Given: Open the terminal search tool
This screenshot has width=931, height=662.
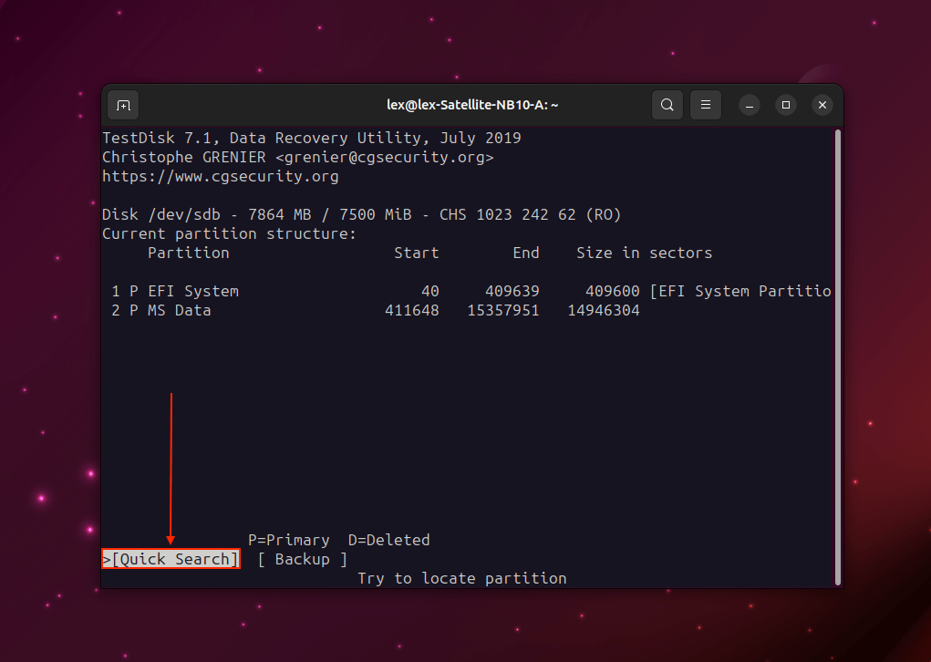Looking at the screenshot, I should click(667, 105).
